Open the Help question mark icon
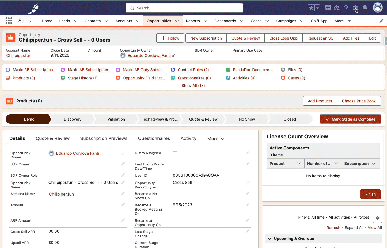Screen dimensions: 387x248 click(346, 8)
